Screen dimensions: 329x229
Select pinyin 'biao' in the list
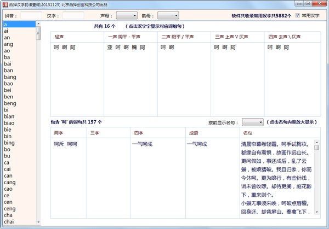19,123
